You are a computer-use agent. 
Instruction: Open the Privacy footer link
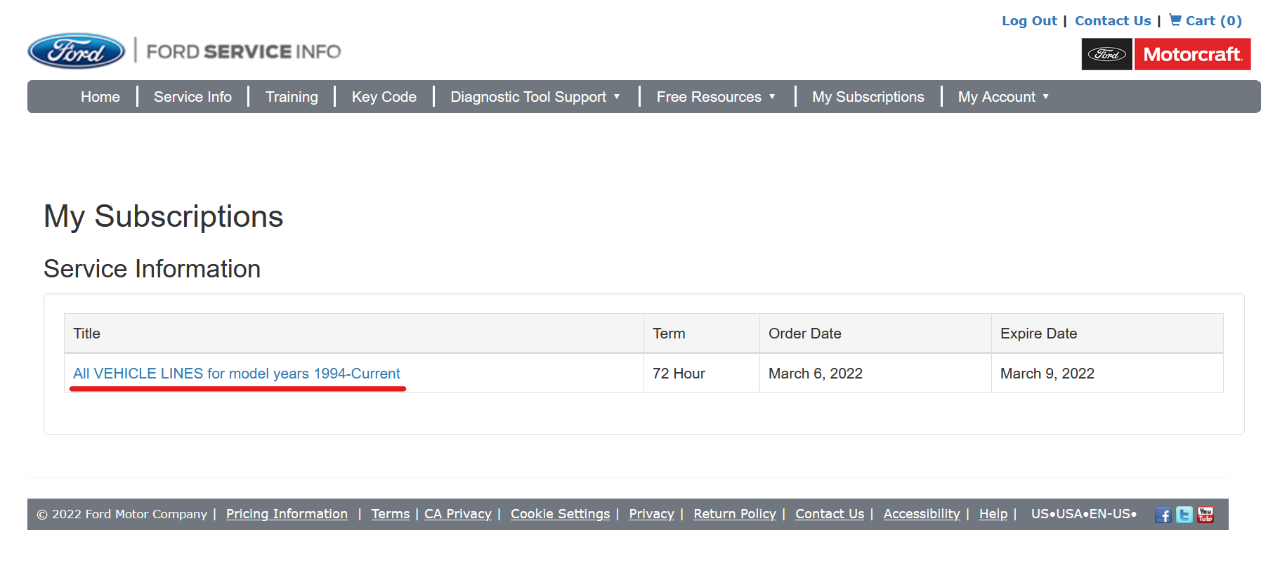[651, 514]
